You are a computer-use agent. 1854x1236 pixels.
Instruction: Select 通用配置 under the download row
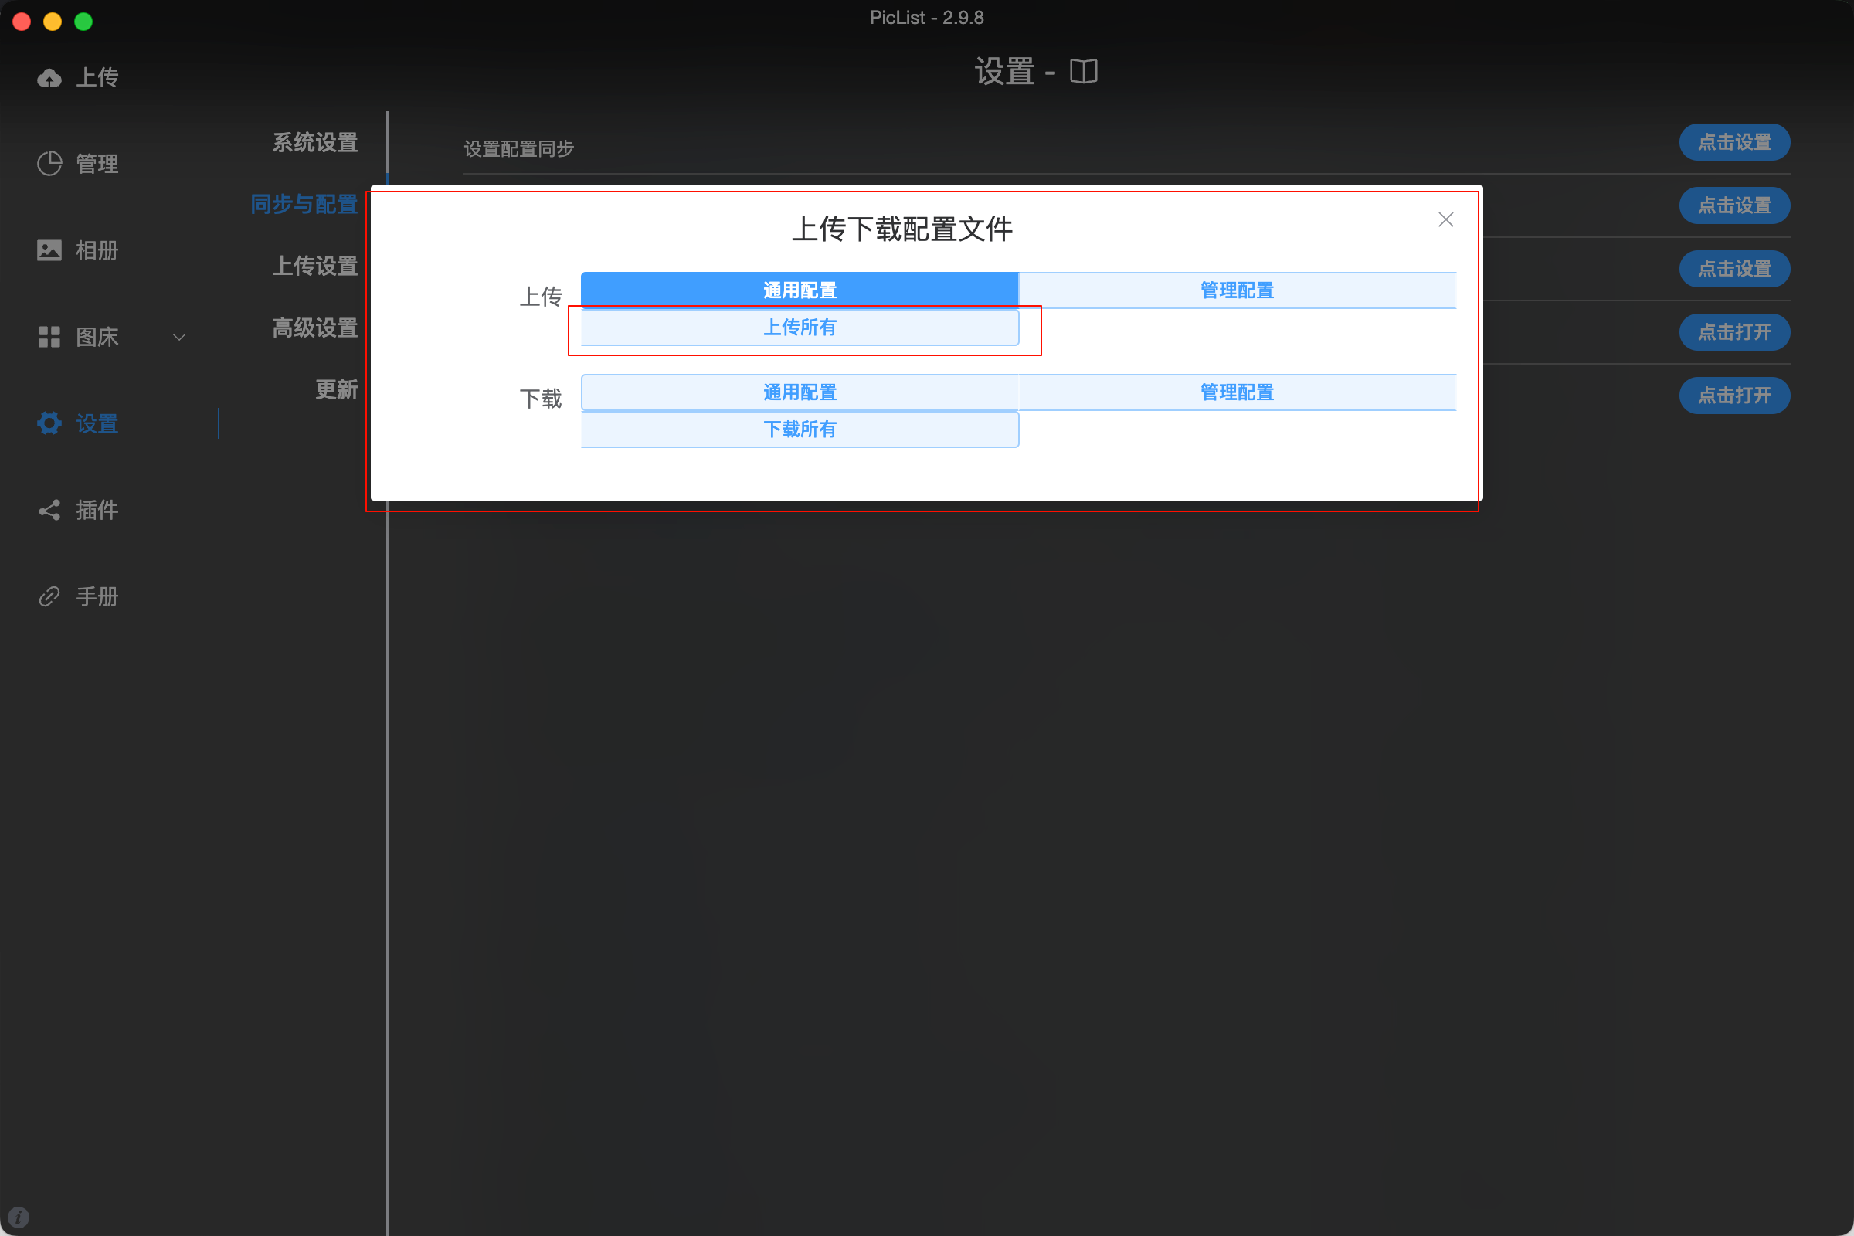coord(800,392)
